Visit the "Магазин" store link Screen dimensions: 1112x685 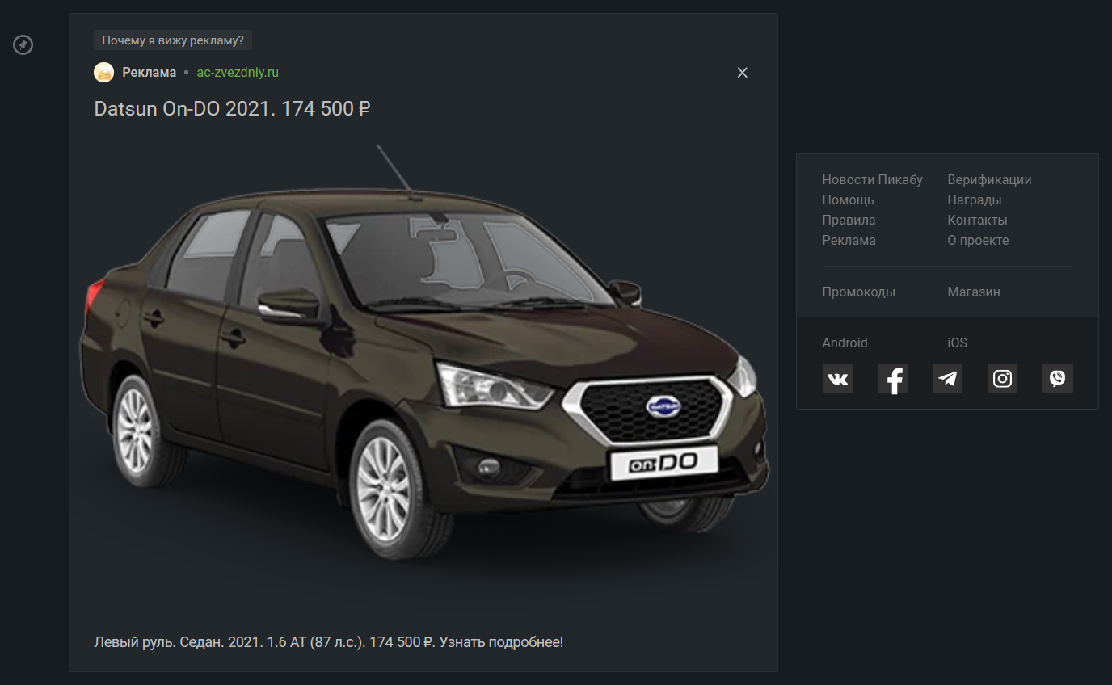(x=973, y=292)
